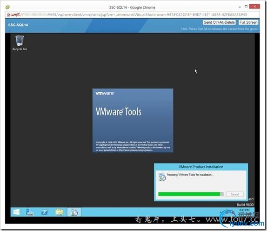
Task: Cancel the VMware Tools installation
Action: pyautogui.click(x=234, y=194)
